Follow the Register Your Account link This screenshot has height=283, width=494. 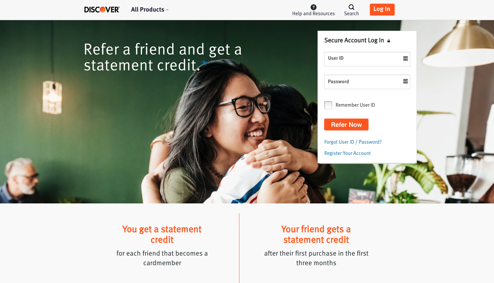[x=347, y=153]
